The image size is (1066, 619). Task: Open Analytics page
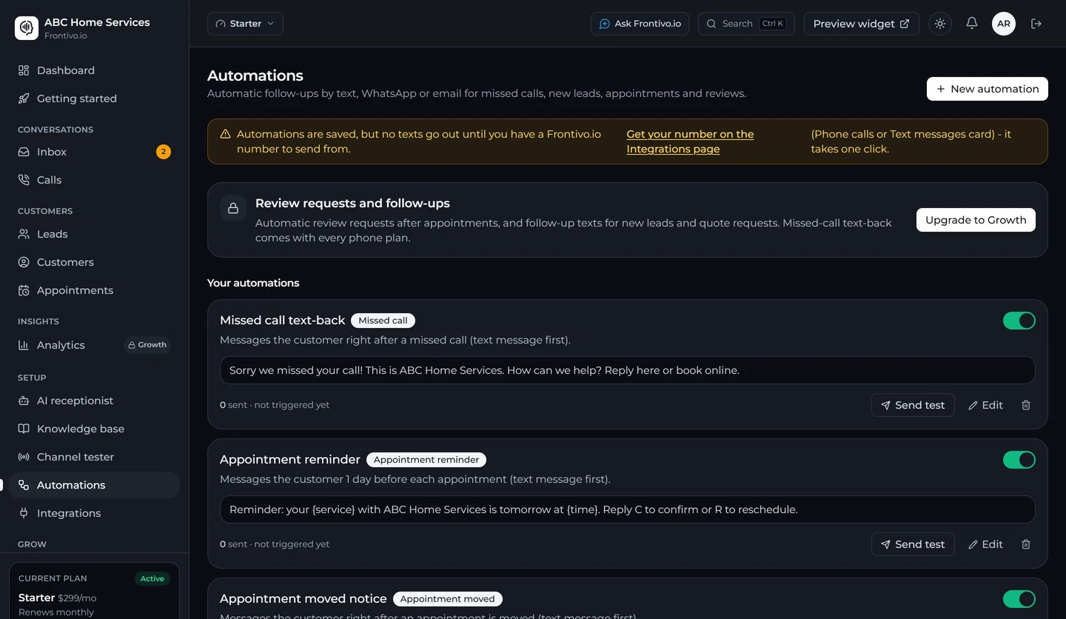point(95,345)
